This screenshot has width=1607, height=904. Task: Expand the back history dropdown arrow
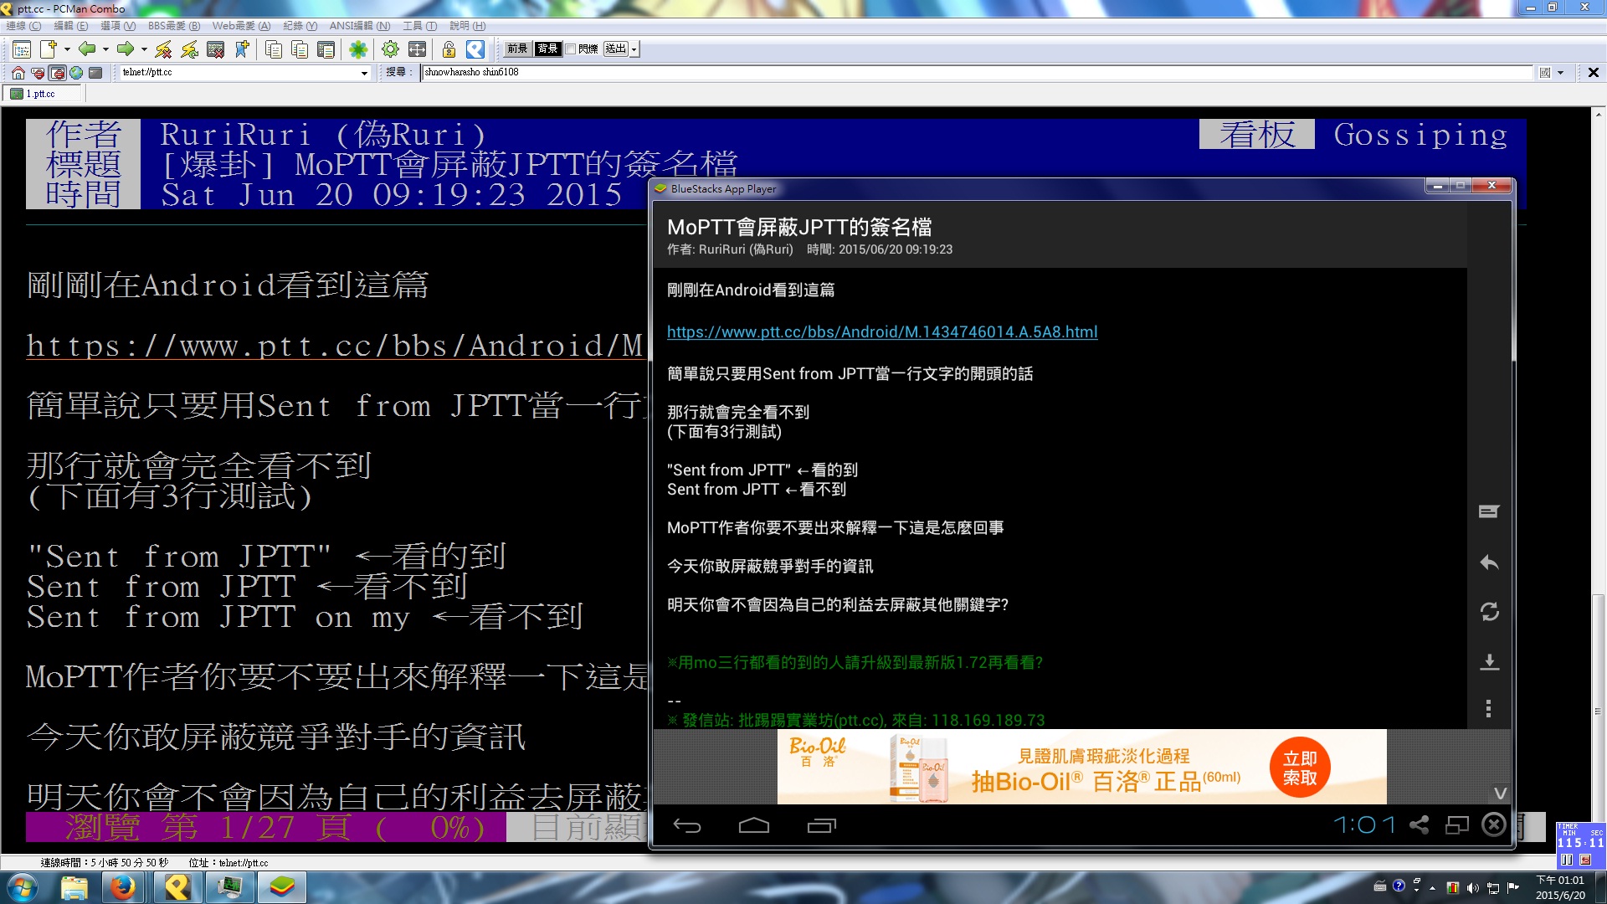pyautogui.click(x=105, y=49)
